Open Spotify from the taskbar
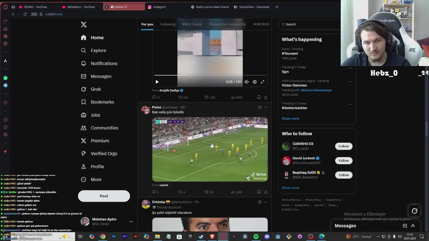This screenshot has width=429, height=241. click(256, 237)
